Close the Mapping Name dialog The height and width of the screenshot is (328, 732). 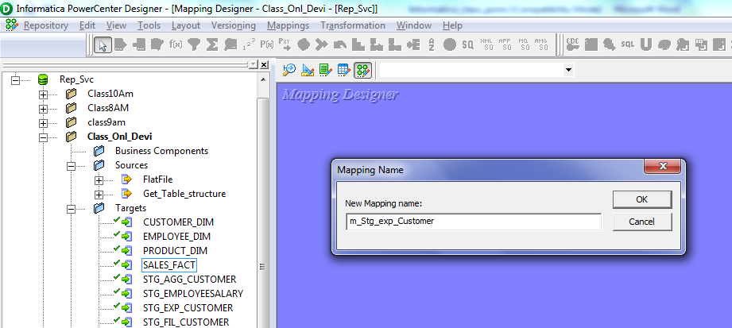662,166
